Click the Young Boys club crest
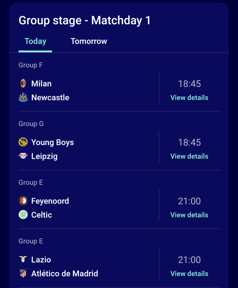The width and height of the screenshot is (238, 288). pyautogui.click(x=23, y=142)
